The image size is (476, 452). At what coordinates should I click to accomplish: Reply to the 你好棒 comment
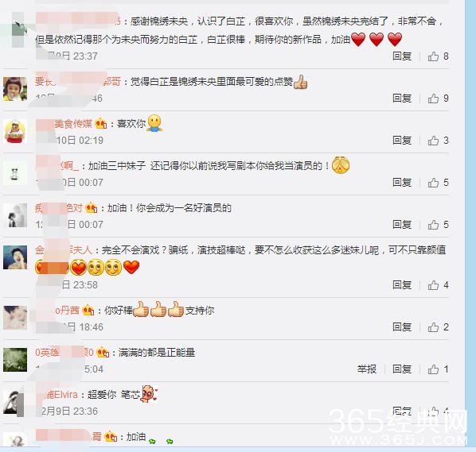(x=402, y=327)
